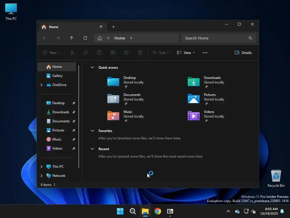
Task: Collapse the Recent section
Action: pos(92,149)
